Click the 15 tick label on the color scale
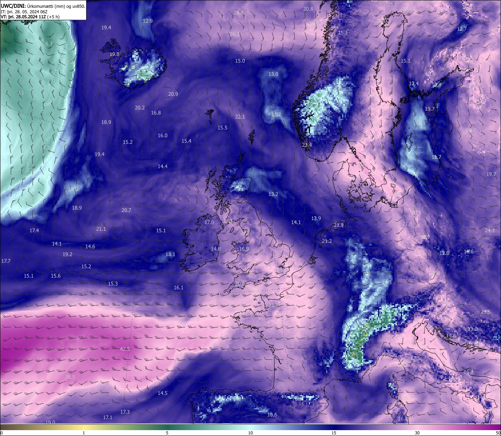 click(334, 433)
